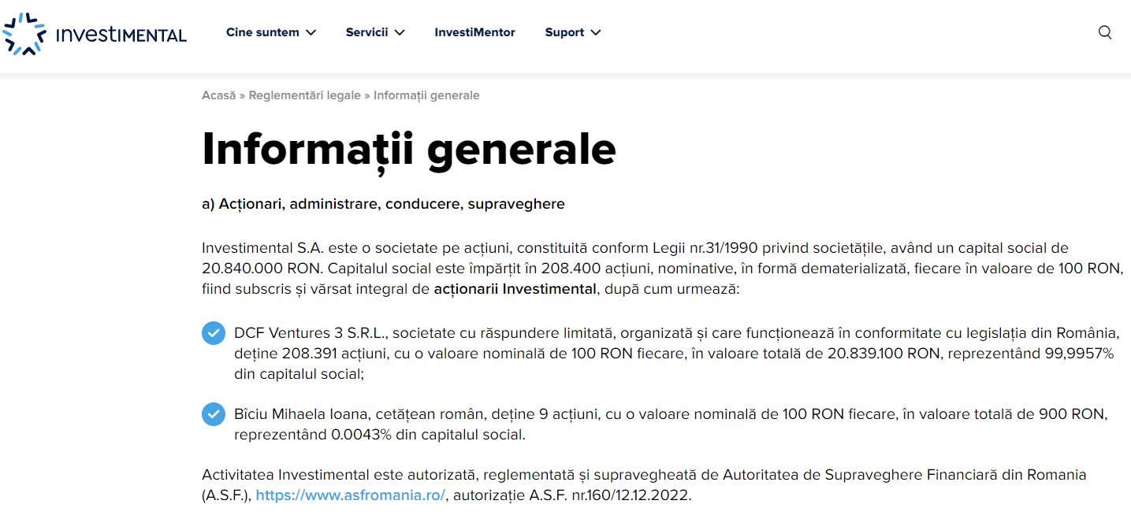
Task: Click the INVESTIMENTAL wordmark in the header
Action: (121, 35)
